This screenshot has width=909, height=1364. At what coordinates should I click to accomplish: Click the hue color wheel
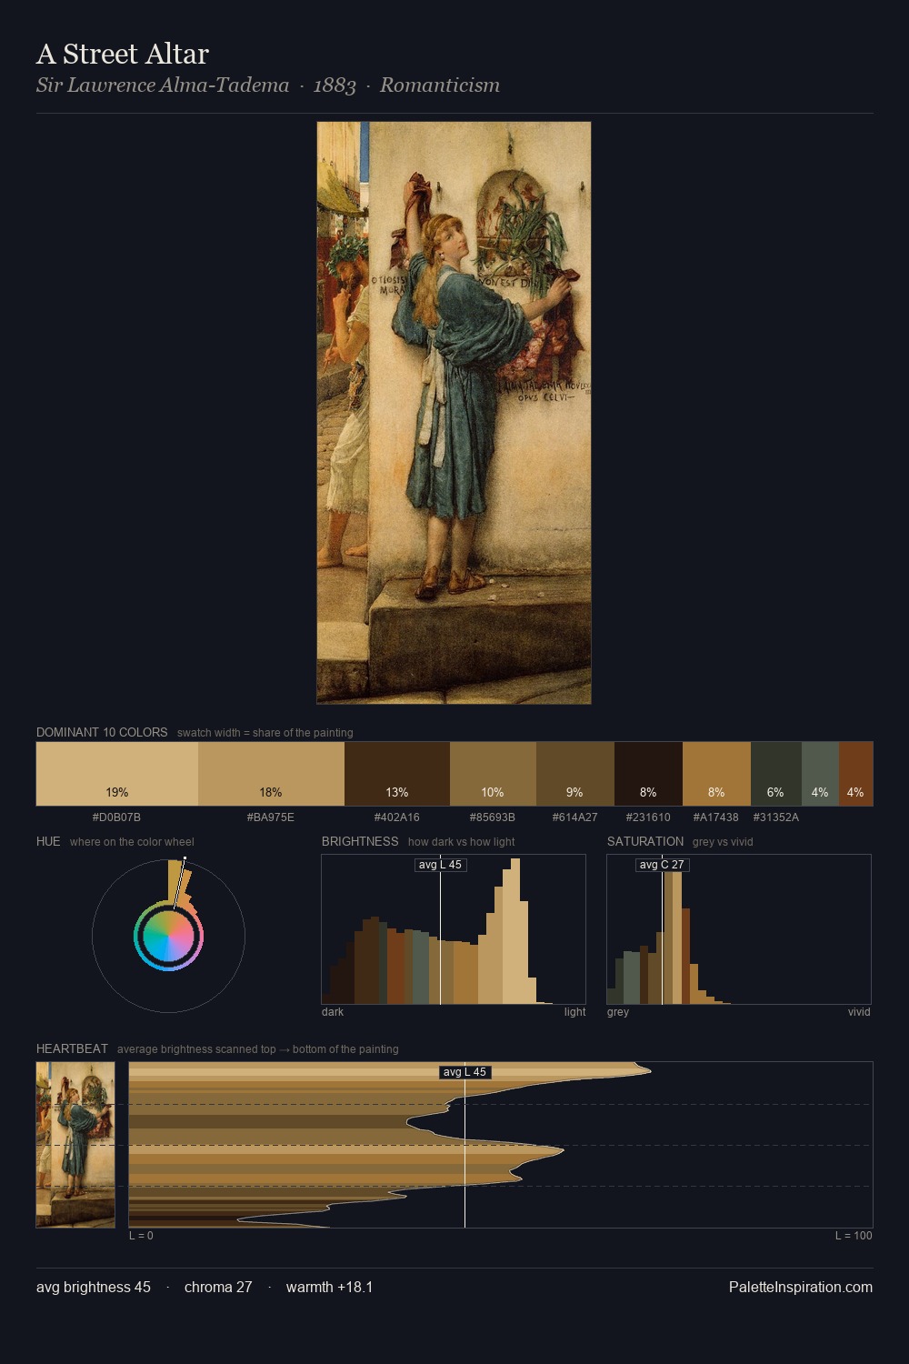(168, 936)
